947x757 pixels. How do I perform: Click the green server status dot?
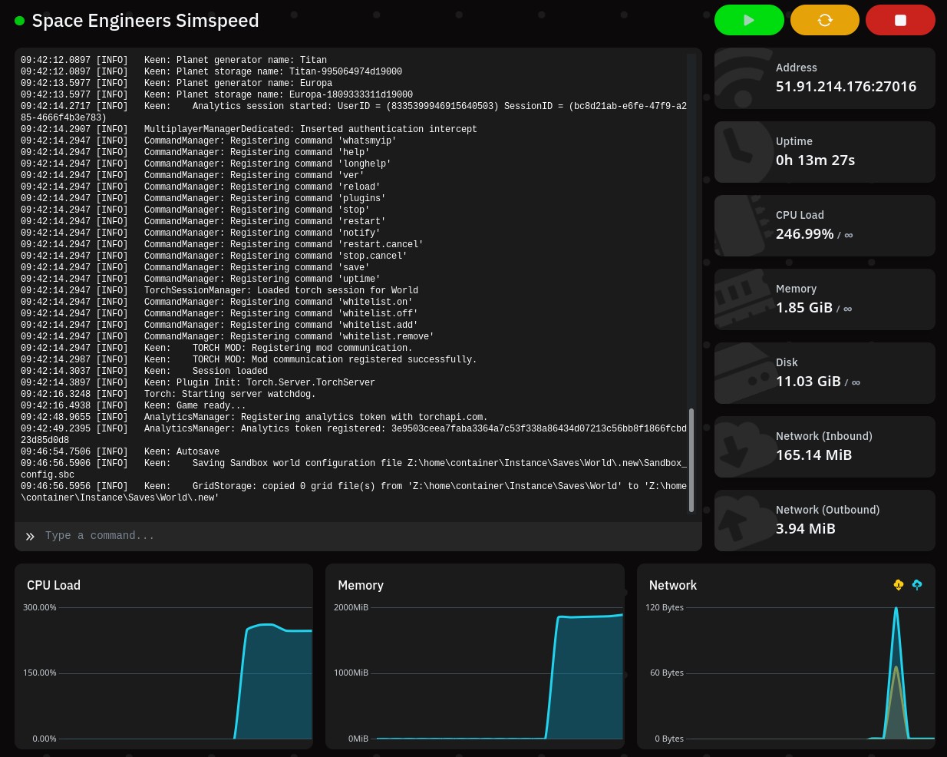click(20, 21)
